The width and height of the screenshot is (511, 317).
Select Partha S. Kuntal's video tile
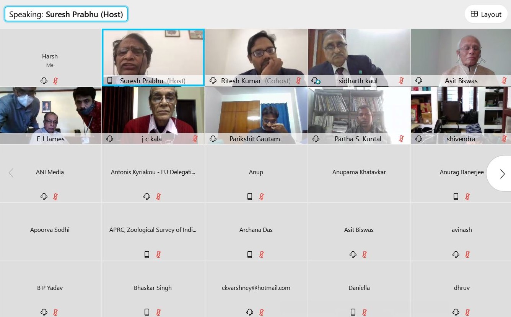(359, 115)
